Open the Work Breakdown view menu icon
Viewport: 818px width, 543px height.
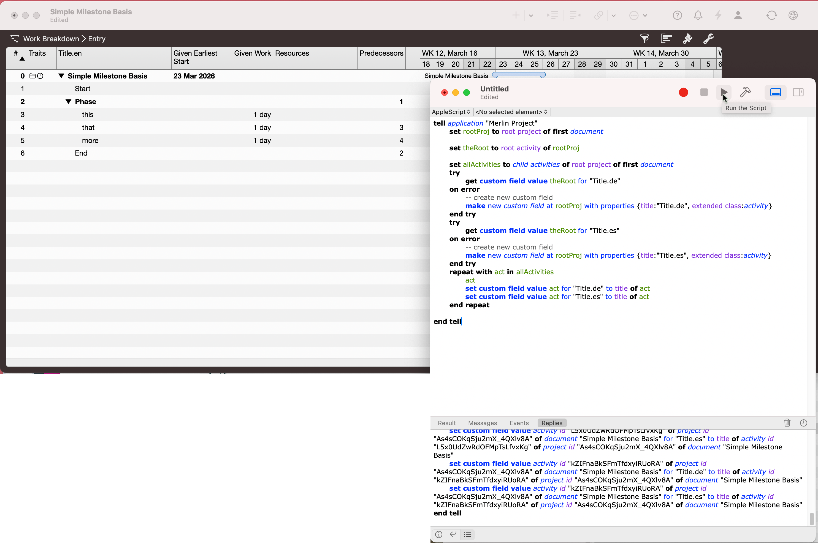click(14, 39)
